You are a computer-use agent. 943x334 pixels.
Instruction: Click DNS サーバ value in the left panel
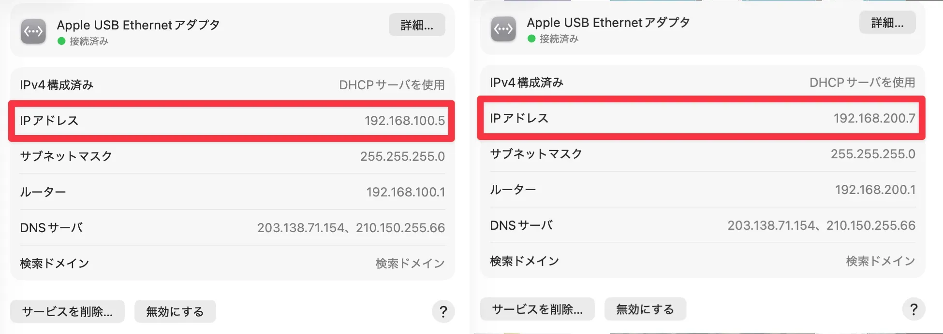coord(351,228)
